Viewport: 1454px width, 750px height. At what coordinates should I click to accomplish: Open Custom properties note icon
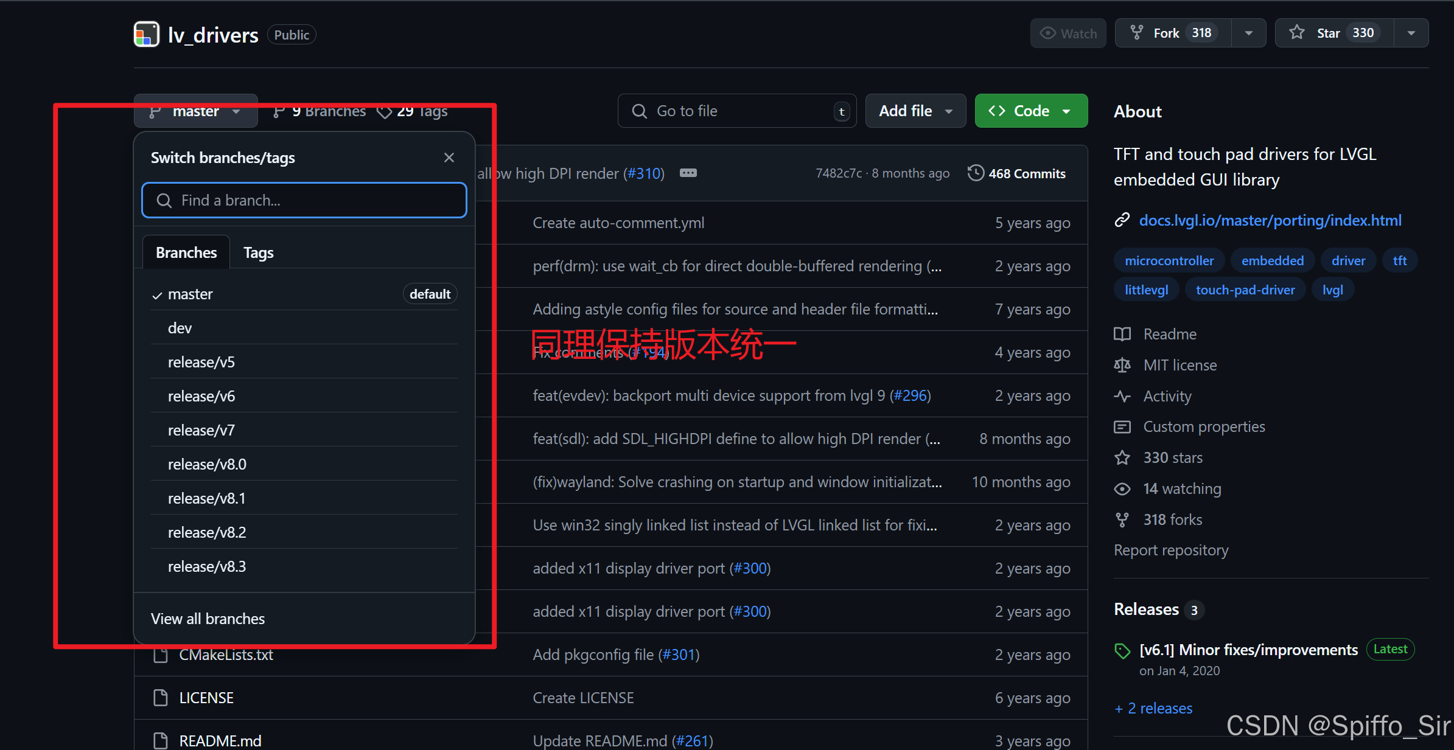[x=1122, y=427]
